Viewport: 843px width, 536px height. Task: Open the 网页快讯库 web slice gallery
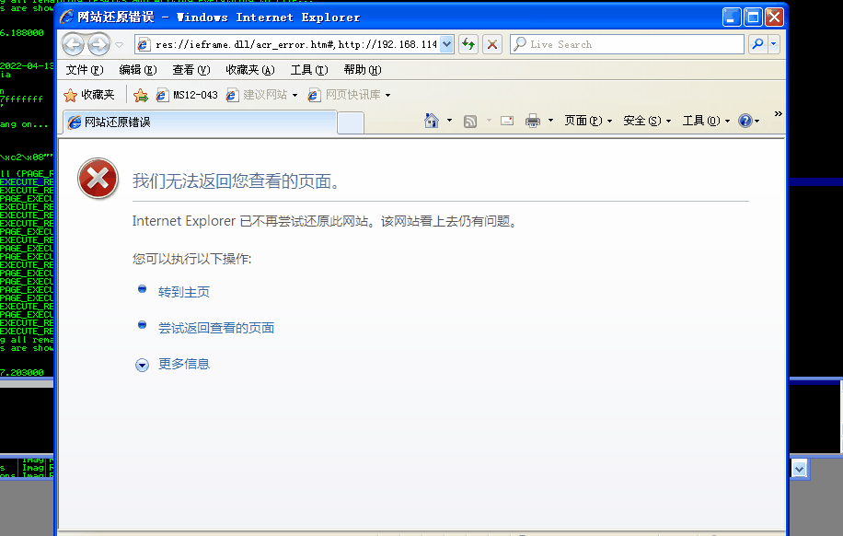(349, 95)
